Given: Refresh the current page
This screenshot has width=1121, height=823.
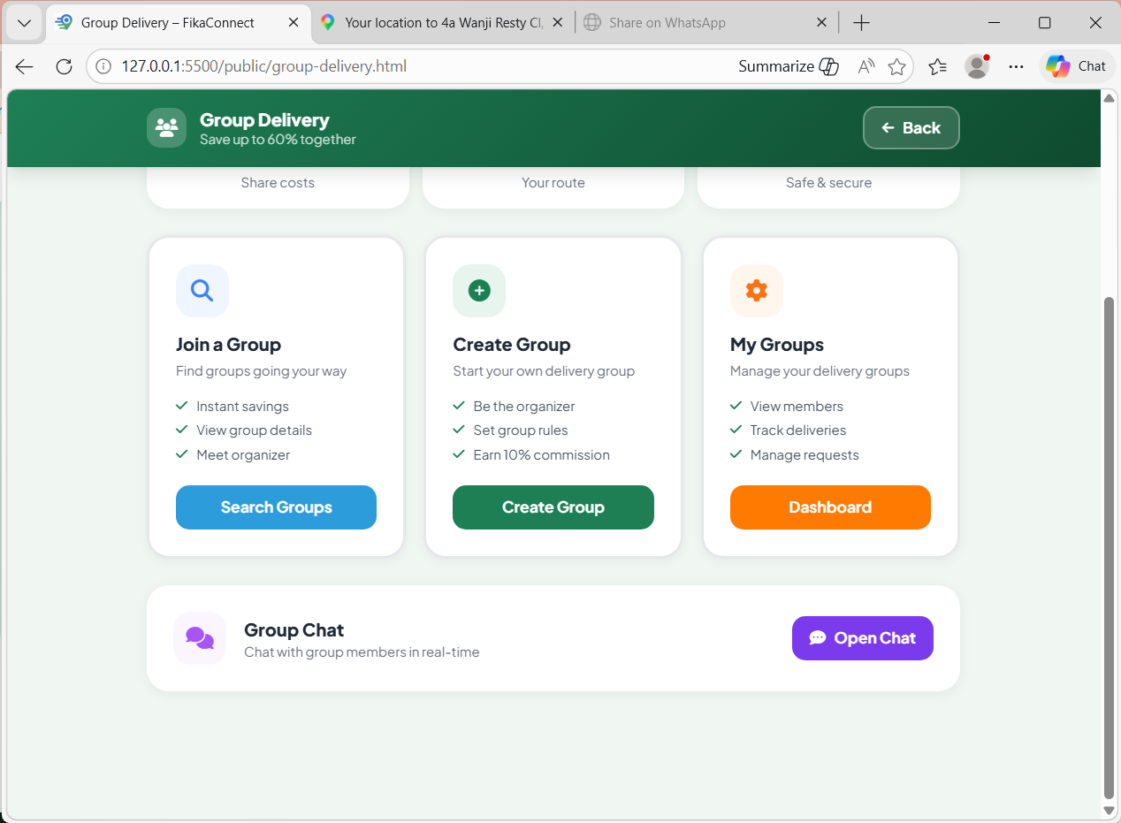Looking at the screenshot, I should [x=64, y=66].
